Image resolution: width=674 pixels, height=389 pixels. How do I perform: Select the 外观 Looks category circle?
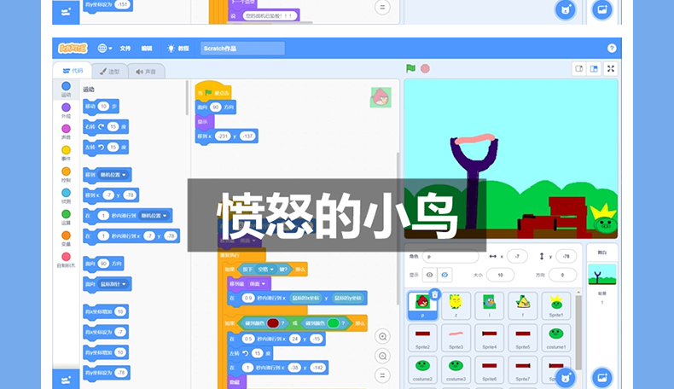[66, 107]
